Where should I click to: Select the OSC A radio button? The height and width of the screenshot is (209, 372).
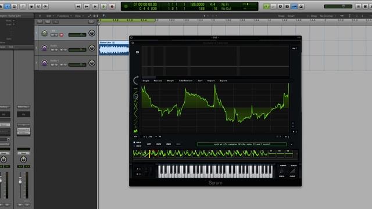coord(134,142)
